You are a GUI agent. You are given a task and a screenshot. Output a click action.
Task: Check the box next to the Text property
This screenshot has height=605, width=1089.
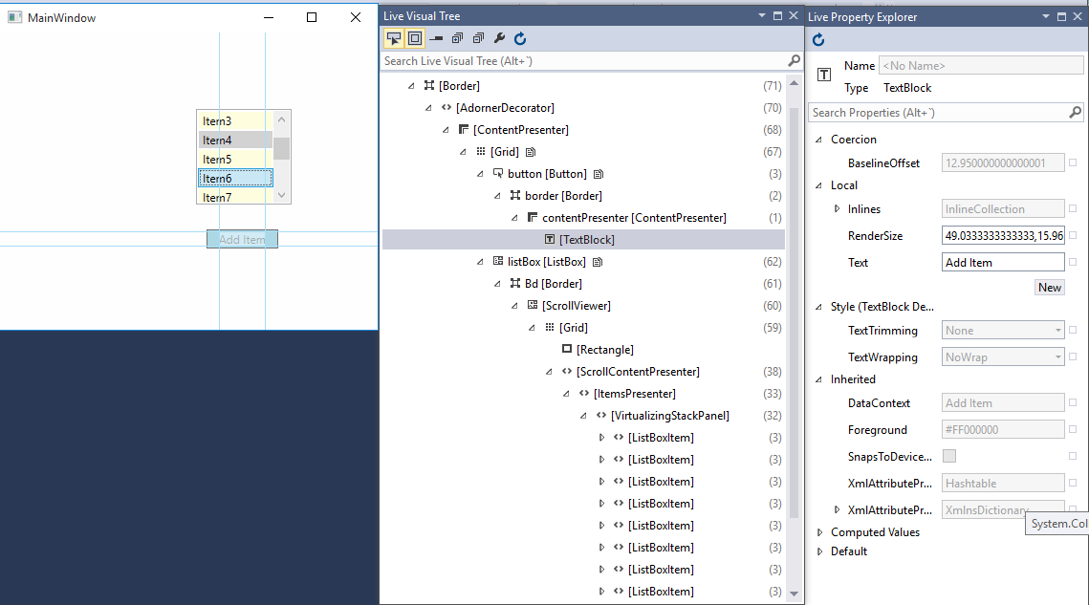point(1075,262)
